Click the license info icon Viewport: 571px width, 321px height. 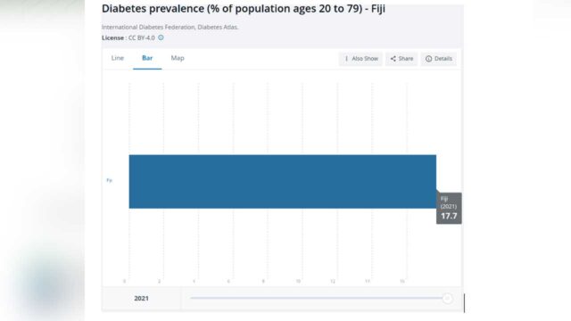click(x=161, y=37)
